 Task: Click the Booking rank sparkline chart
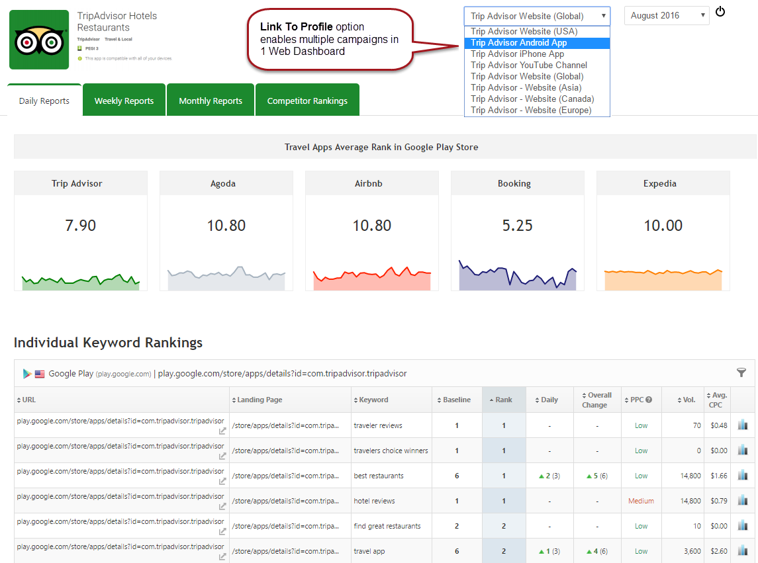518,276
